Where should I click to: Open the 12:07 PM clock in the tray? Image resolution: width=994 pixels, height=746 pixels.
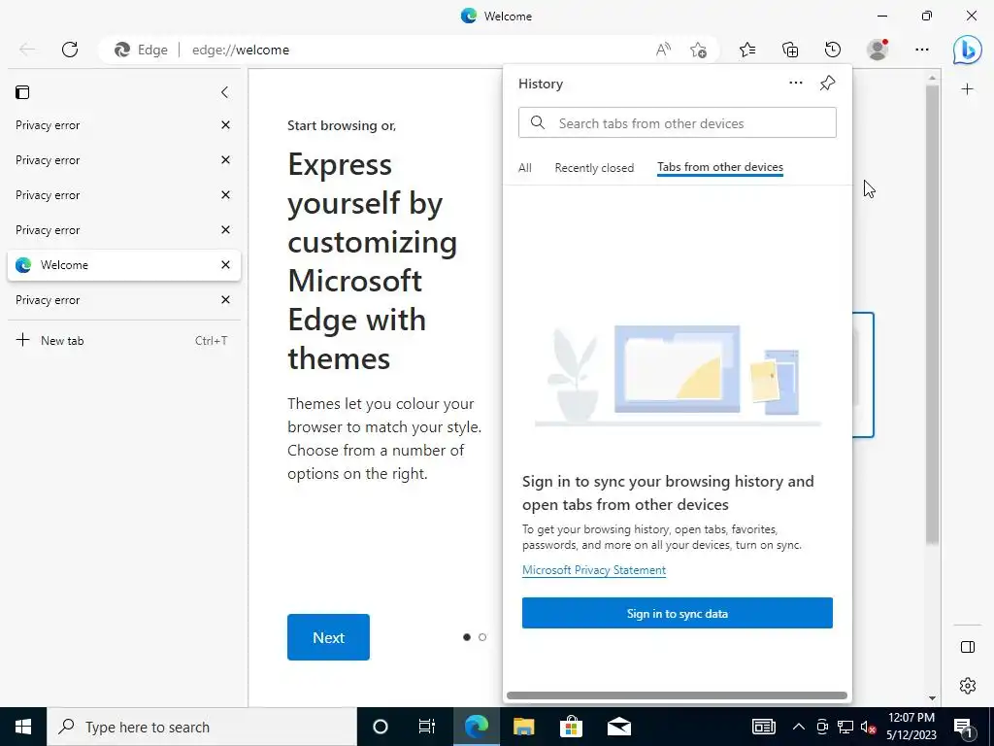coord(911,727)
